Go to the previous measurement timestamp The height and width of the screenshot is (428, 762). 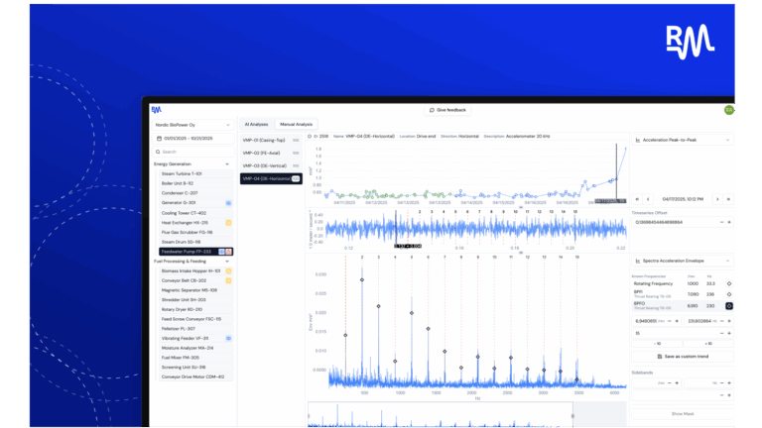point(648,199)
